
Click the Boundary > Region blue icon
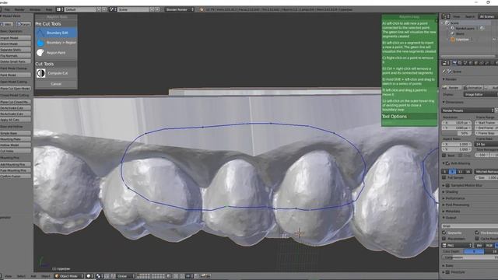click(x=40, y=43)
